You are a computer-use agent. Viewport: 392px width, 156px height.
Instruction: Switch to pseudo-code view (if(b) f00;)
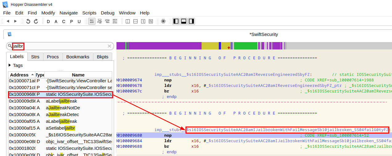pyautogui.click(x=107, y=21)
